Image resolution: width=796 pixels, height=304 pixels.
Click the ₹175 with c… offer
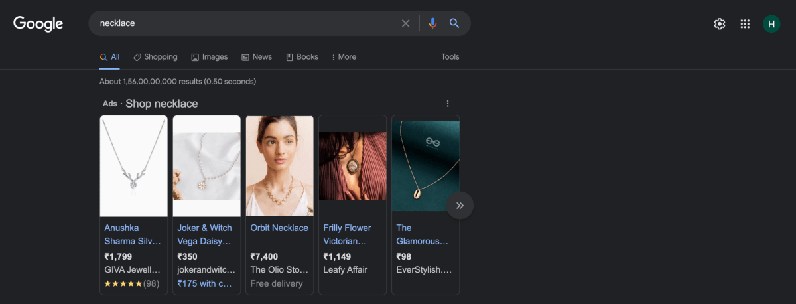(x=205, y=283)
